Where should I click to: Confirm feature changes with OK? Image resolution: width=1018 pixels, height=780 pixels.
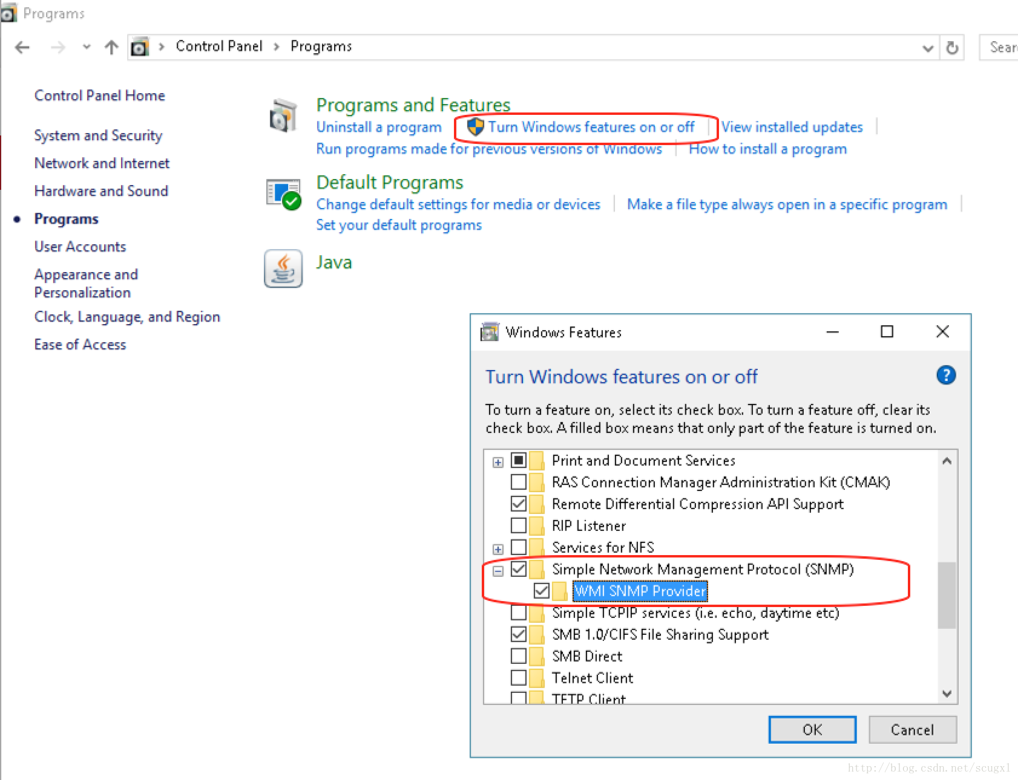point(812,730)
